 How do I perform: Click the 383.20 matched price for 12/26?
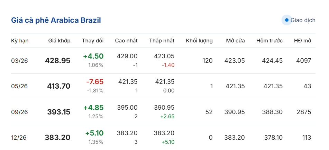(x=57, y=138)
